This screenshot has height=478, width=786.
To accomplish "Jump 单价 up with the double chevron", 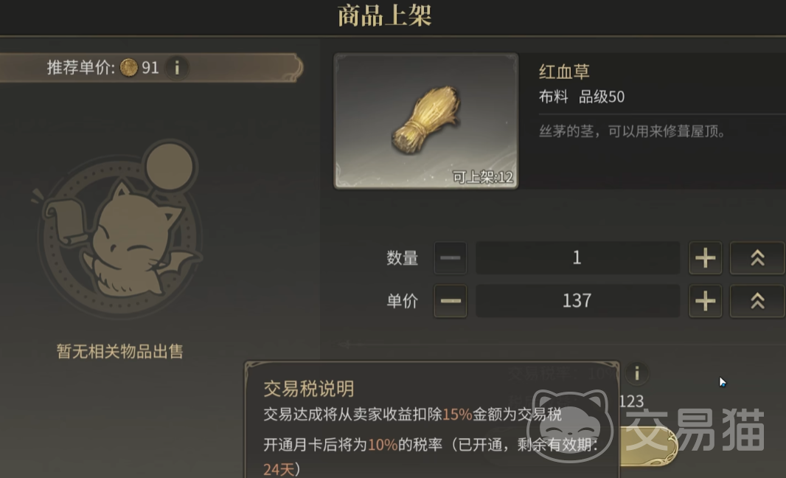I will [x=757, y=301].
